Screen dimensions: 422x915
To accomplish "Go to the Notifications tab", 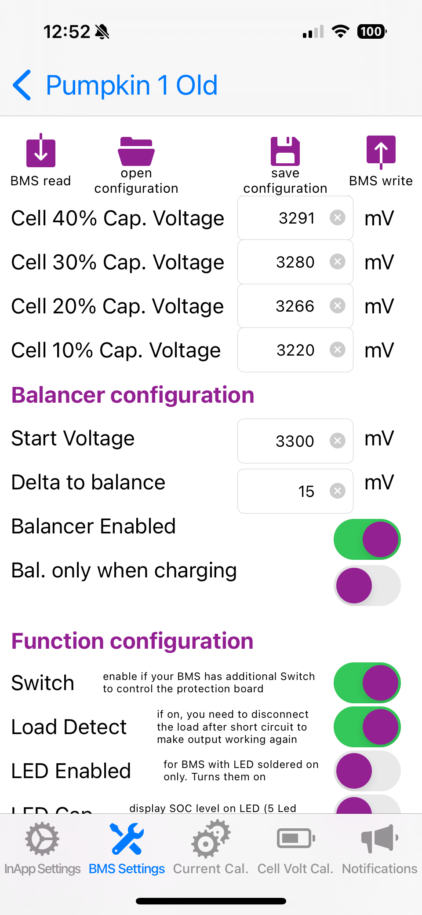I will point(380,847).
